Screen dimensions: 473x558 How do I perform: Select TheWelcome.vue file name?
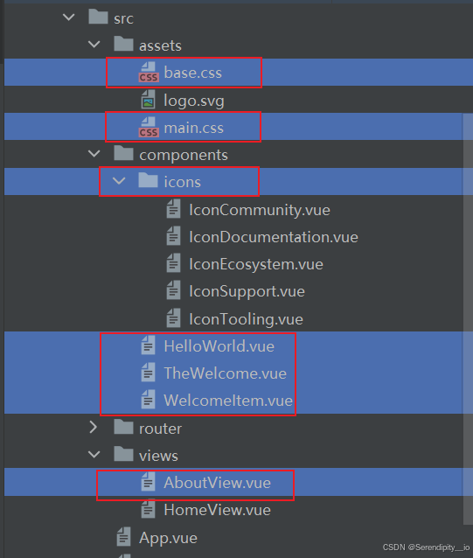pos(225,373)
